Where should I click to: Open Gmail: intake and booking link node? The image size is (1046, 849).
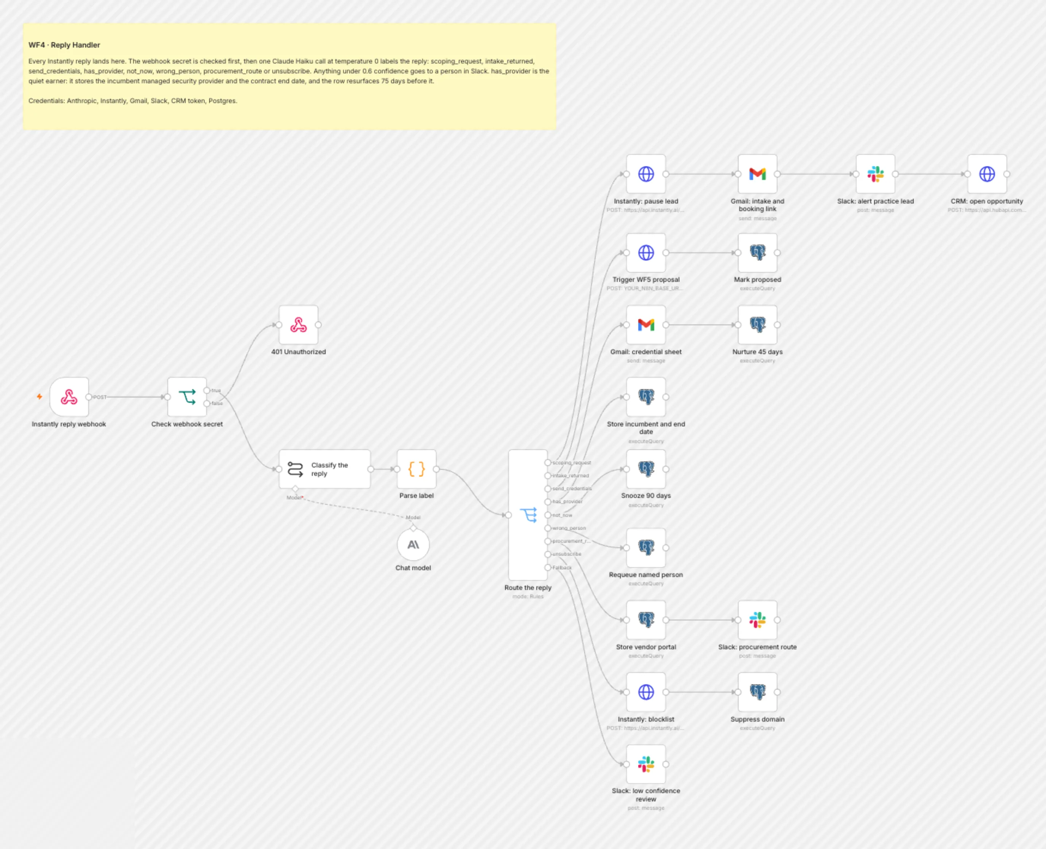coord(757,174)
